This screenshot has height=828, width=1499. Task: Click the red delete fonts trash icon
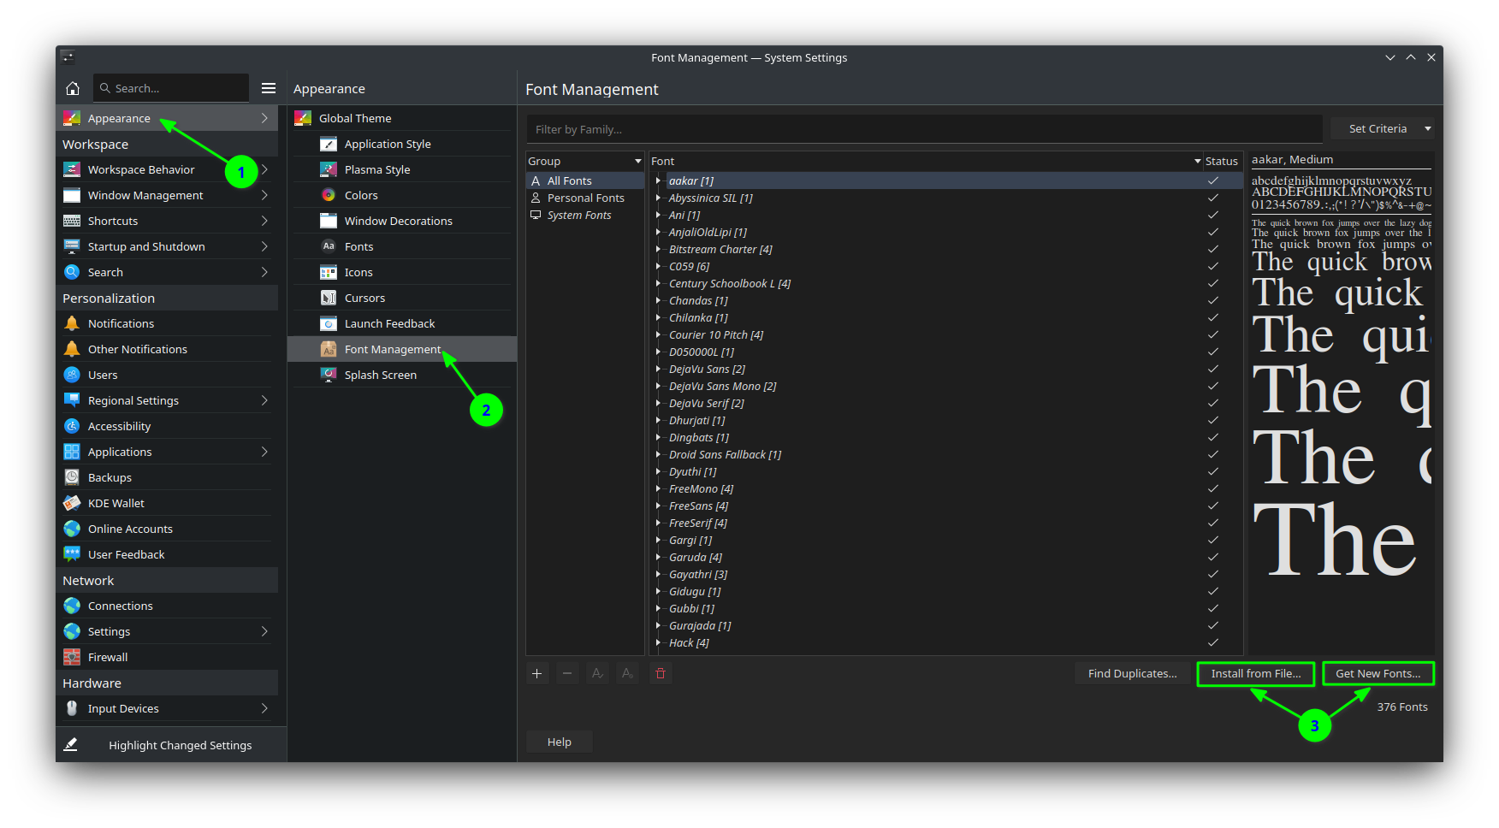click(661, 673)
